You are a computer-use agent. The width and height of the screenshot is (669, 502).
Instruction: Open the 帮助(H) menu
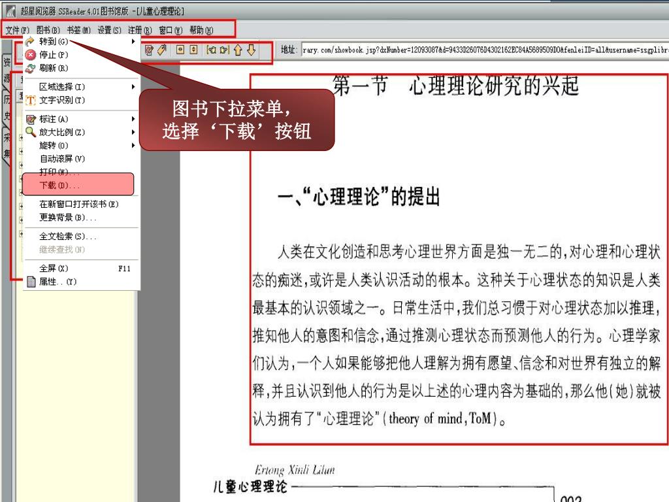201,30
